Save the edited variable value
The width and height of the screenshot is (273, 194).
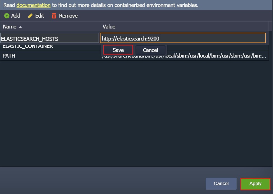pyautogui.click(x=118, y=50)
